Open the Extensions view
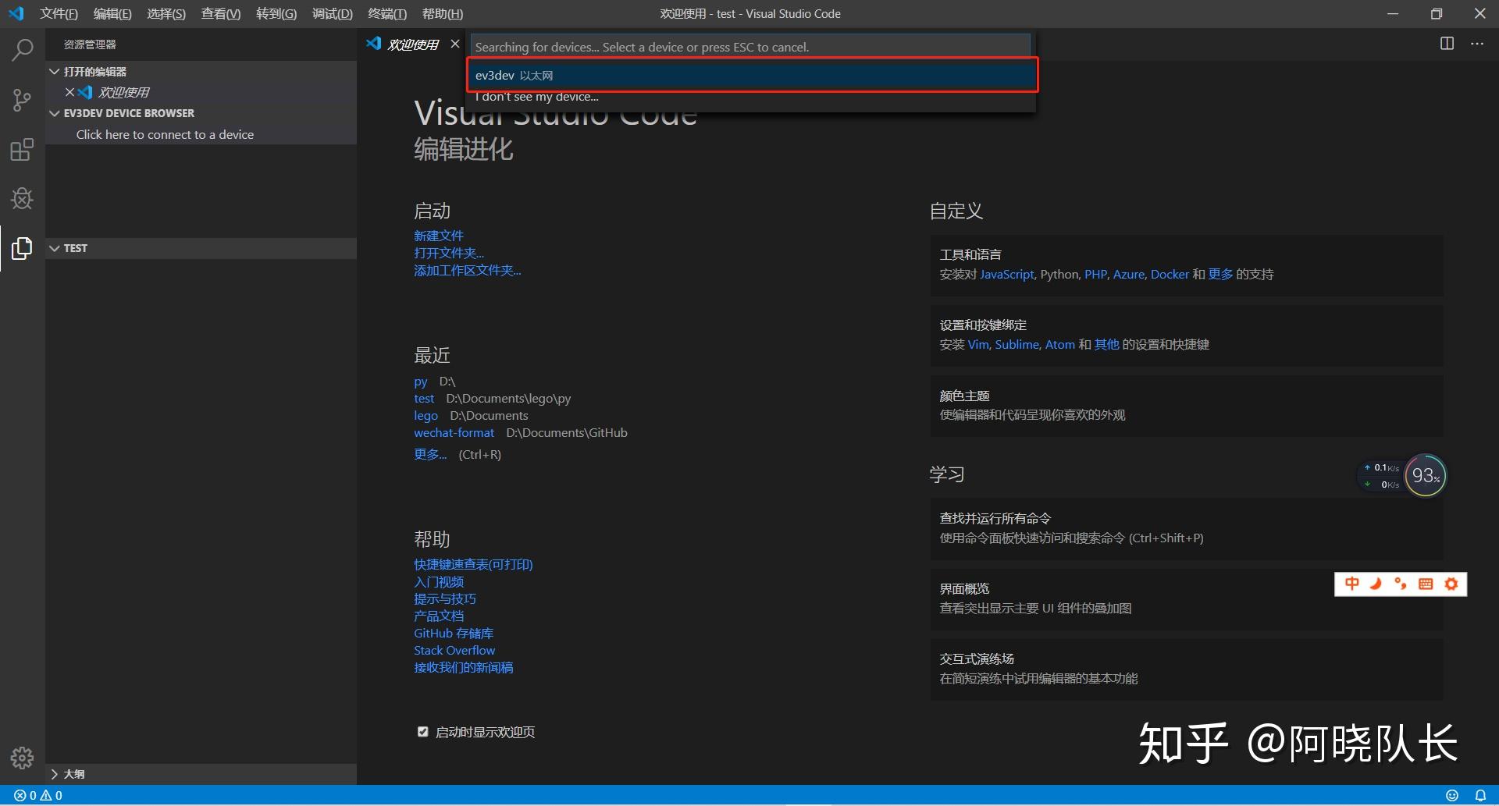1499x806 pixels. 21,150
